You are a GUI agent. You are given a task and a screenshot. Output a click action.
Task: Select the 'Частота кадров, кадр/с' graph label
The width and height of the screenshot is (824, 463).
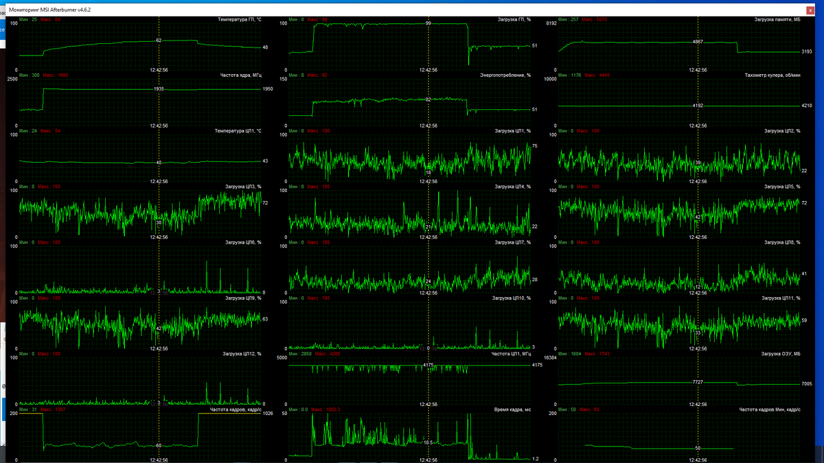(236, 409)
